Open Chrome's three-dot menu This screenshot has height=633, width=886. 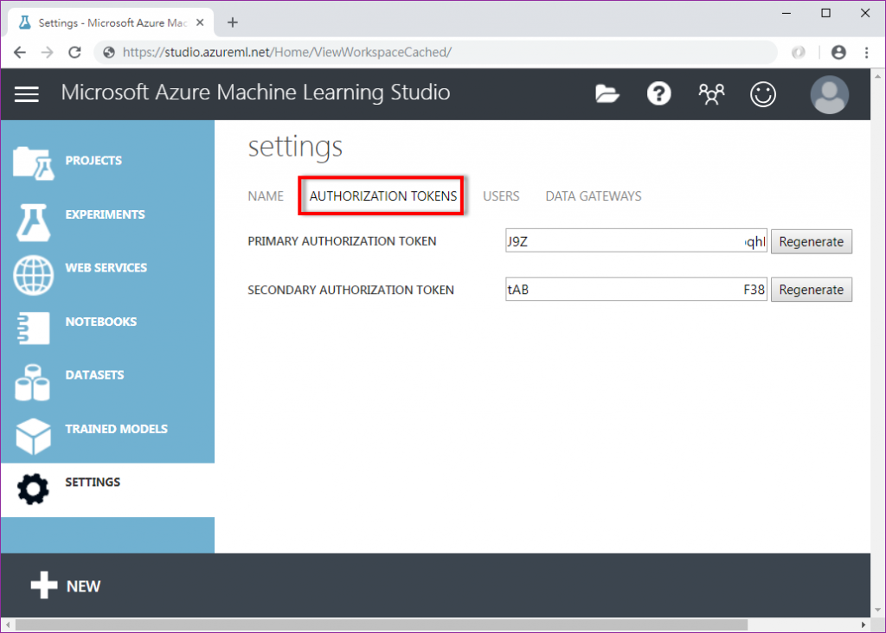[x=867, y=53]
